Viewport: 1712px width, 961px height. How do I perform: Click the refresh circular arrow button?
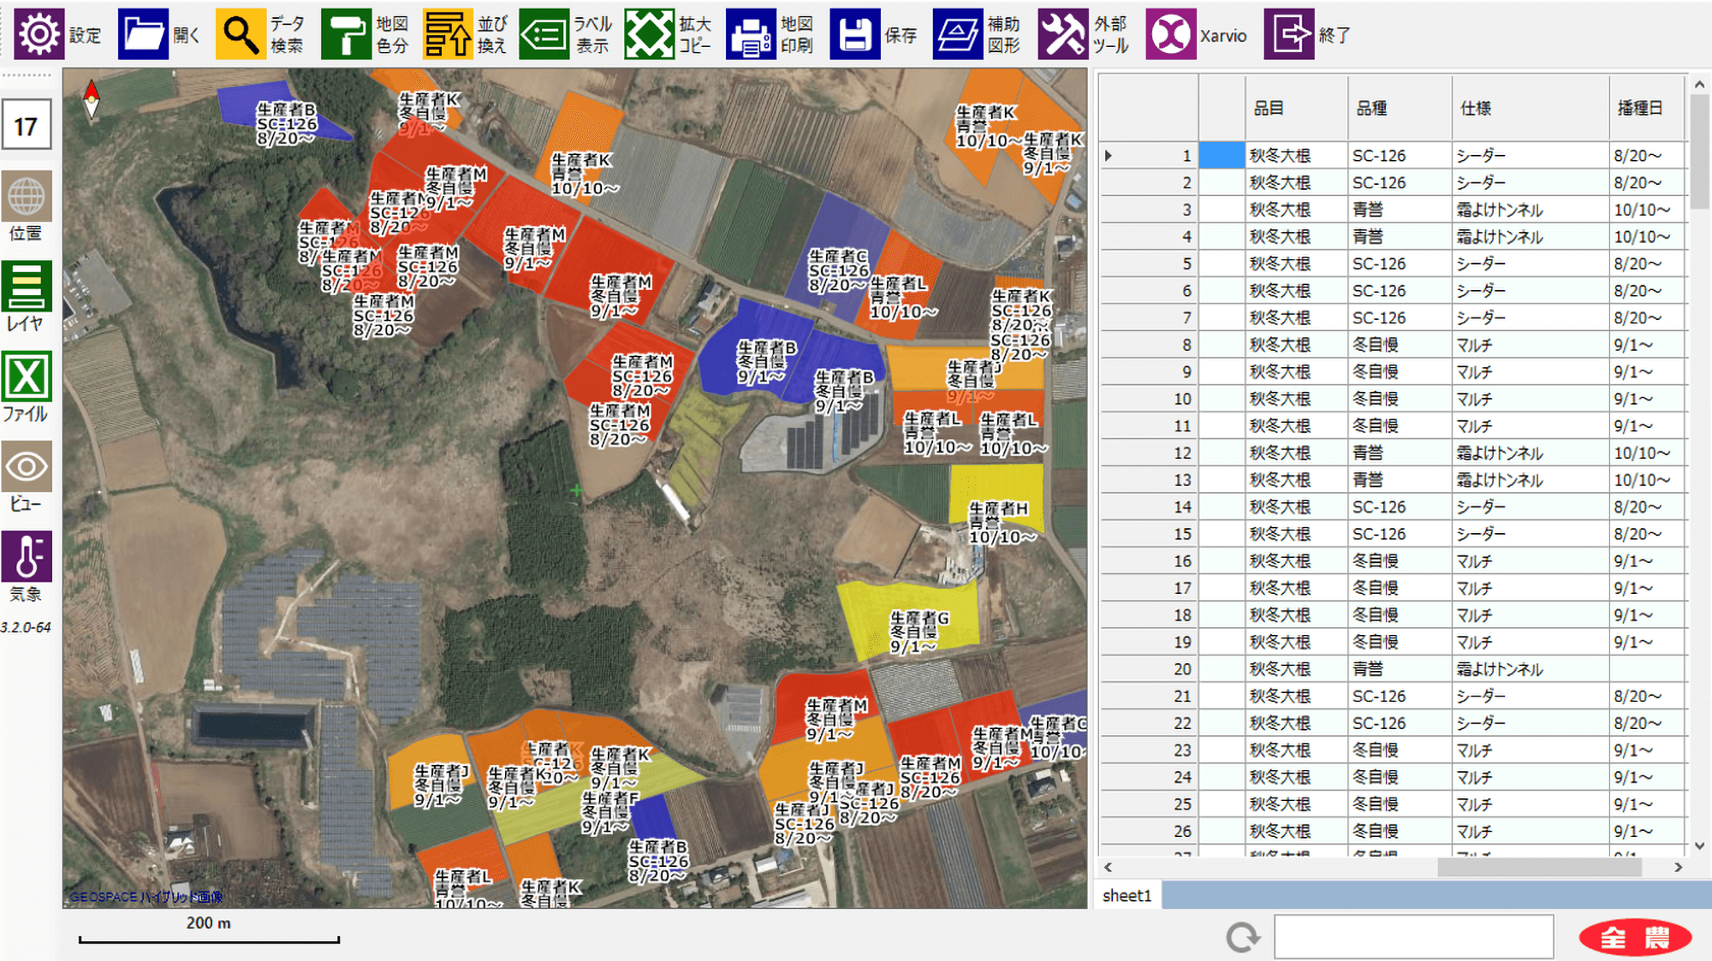pos(1242,937)
